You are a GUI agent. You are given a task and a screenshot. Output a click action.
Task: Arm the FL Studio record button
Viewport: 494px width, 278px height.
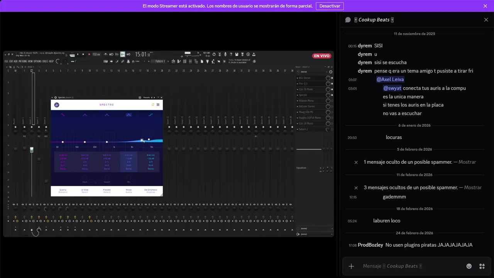pyautogui.click(x=89, y=54)
